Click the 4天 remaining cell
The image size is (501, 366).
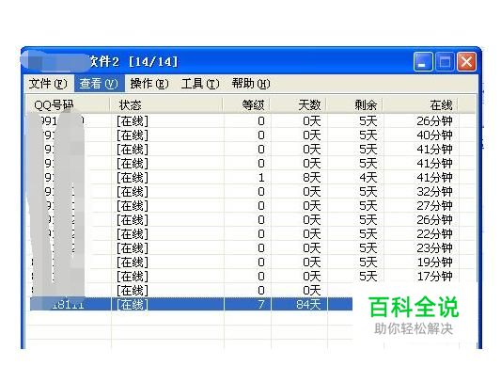[368, 178]
